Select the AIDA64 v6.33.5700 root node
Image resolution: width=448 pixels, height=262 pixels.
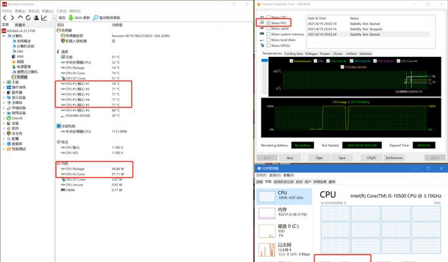18,31
